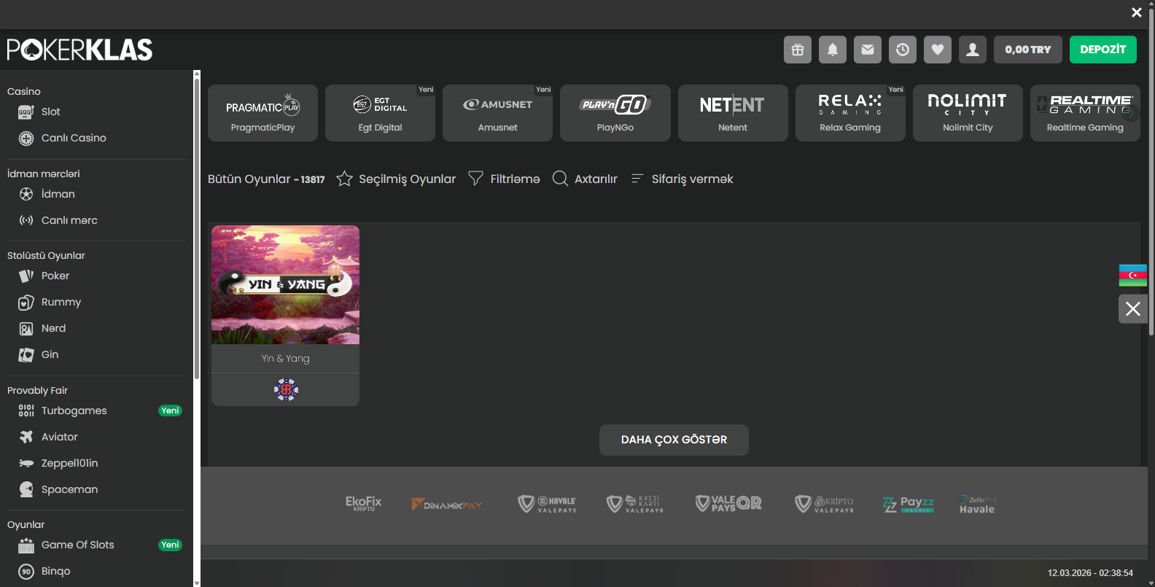The height and width of the screenshot is (587, 1155).
Task: Click the Slot icon in sidebar
Action: coord(26,112)
